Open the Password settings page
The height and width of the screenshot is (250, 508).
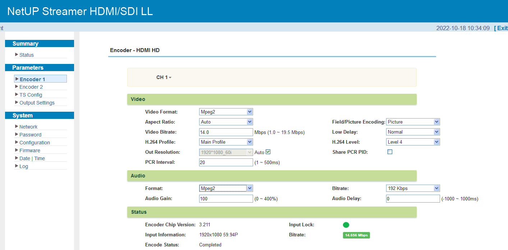(30, 135)
